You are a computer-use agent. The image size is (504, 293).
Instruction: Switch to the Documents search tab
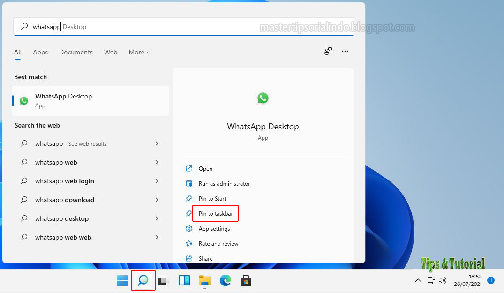[x=75, y=52]
